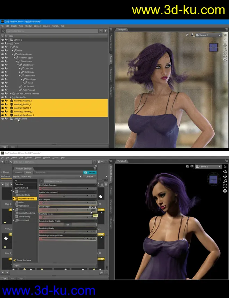The width and height of the screenshot is (229, 298).
Task: Click the prop icon beside Industrial_BackRoom_1
Action: (x=11, y=115)
